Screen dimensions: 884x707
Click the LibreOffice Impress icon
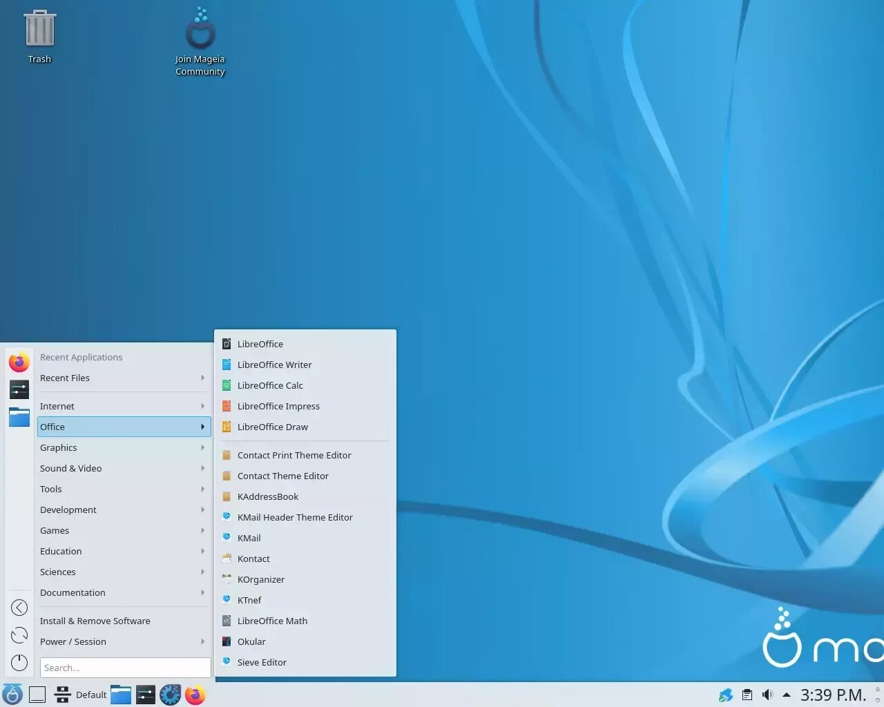pos(227,406)
